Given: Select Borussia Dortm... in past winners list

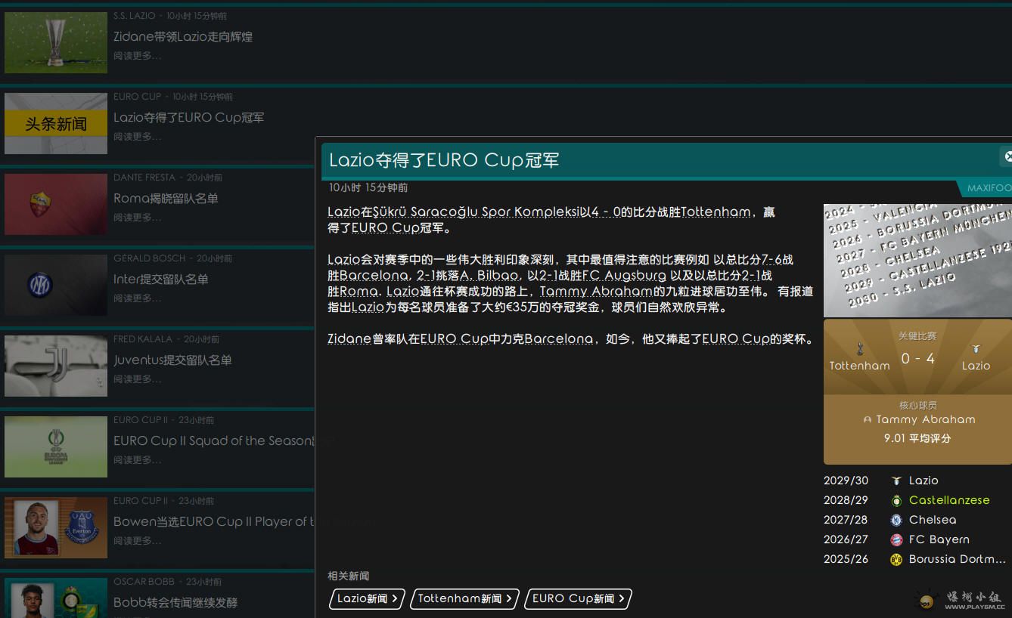Looking at the screenshot, I should click(x=958, y=559).
